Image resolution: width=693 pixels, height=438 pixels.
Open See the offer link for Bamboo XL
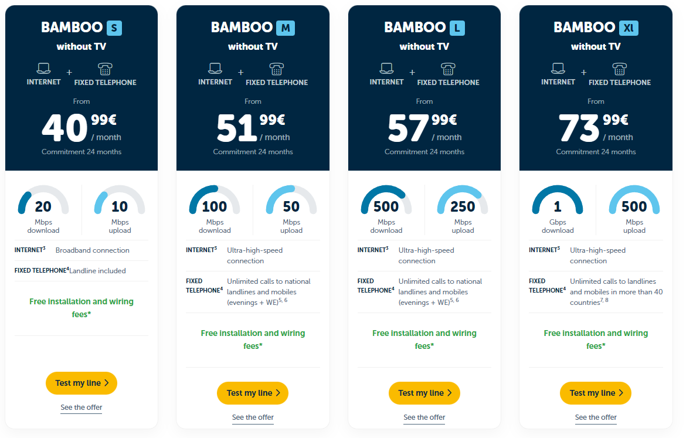pos(596,417)
